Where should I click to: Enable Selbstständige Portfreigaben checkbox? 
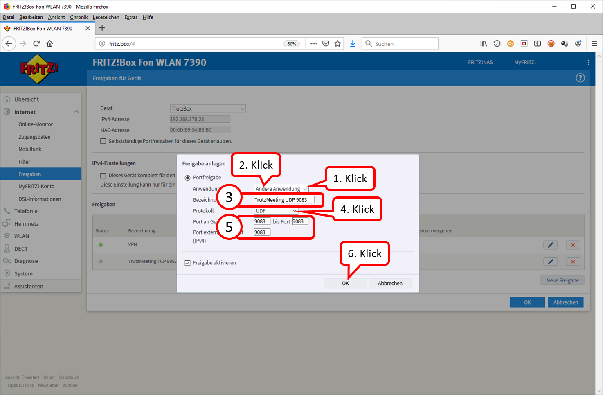click(103, 141)
